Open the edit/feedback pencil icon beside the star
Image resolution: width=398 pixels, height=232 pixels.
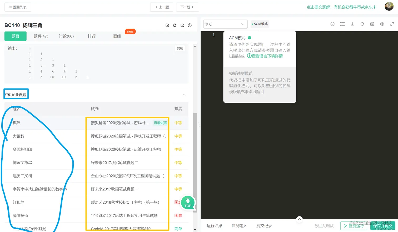click(x=167, y=25)
